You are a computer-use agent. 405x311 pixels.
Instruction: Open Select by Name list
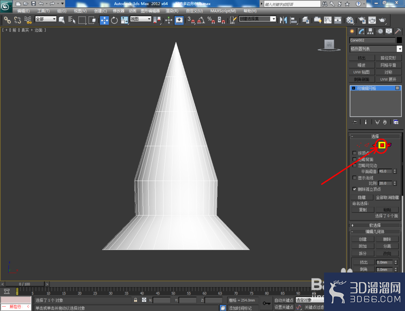coord(72,20)
